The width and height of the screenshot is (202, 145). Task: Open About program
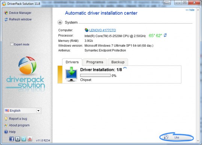point(19,125)
